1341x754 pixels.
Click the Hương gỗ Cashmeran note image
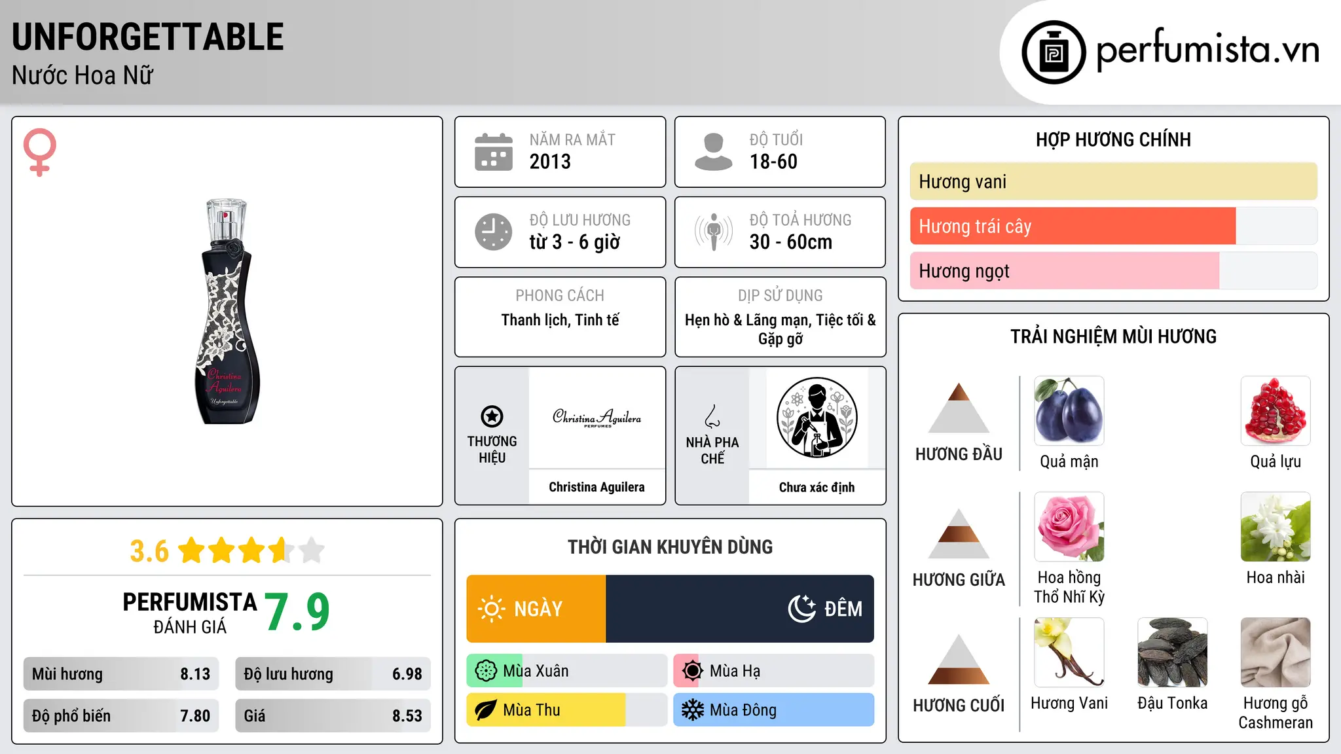[x=1276, y=653]
